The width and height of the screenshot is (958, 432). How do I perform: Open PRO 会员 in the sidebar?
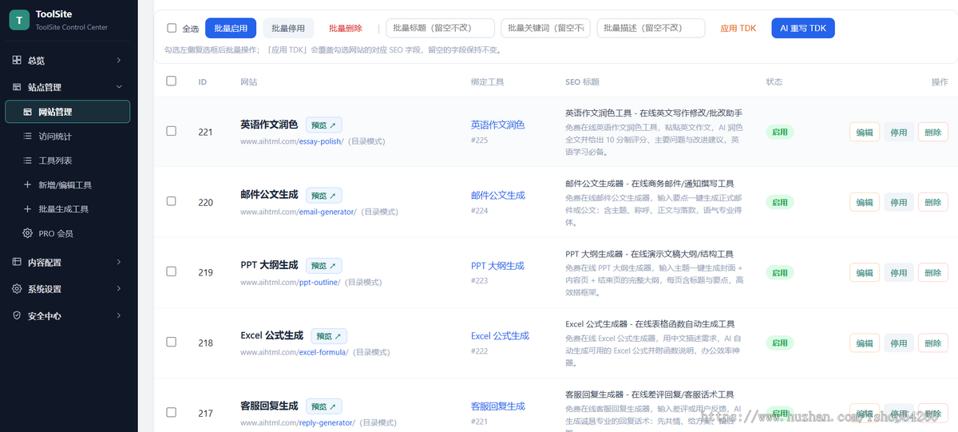pos(67,233)
